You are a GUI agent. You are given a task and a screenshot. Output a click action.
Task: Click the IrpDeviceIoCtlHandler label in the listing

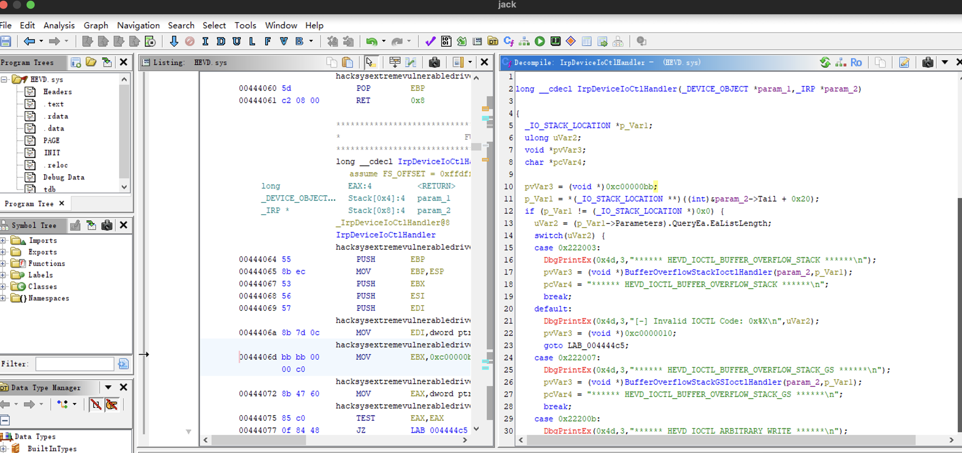coord(385,235)
